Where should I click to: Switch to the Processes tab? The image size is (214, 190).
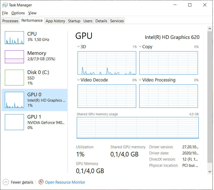click(10, 21)
